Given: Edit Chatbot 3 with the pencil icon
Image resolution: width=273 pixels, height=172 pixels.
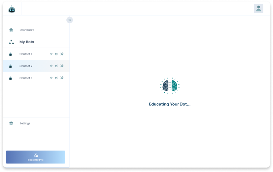Looking at the screenshot, I should (x=56, y=78).
